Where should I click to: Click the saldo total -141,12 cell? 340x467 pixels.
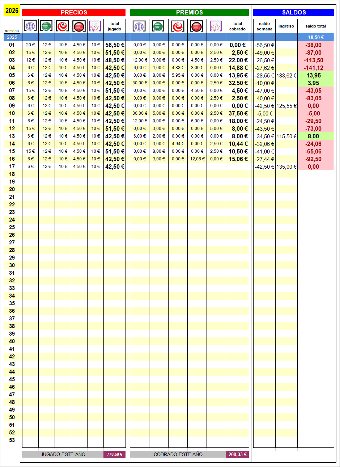[314, 68]
